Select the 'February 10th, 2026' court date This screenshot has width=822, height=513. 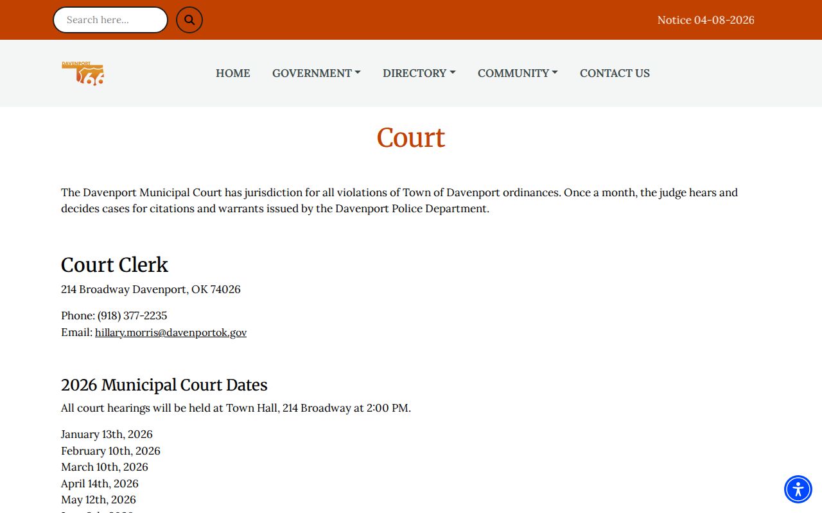click(110, 451)
